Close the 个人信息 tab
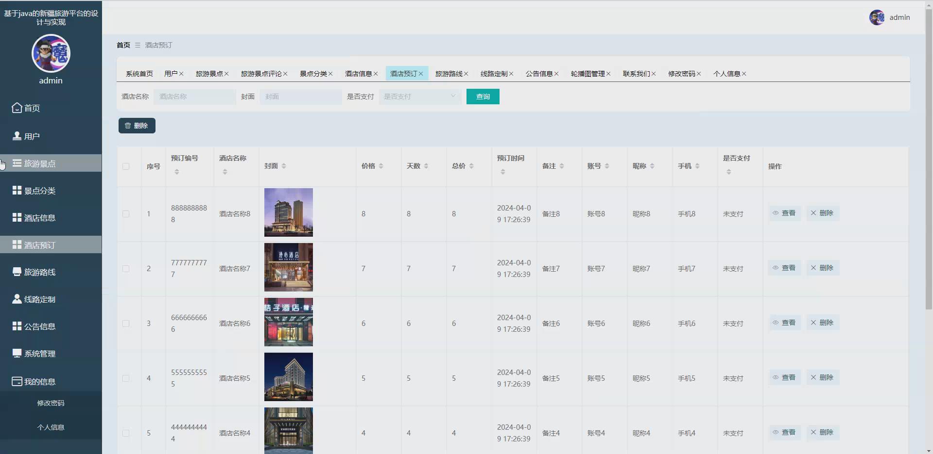The image size is (933, 454). pos(744,74)
